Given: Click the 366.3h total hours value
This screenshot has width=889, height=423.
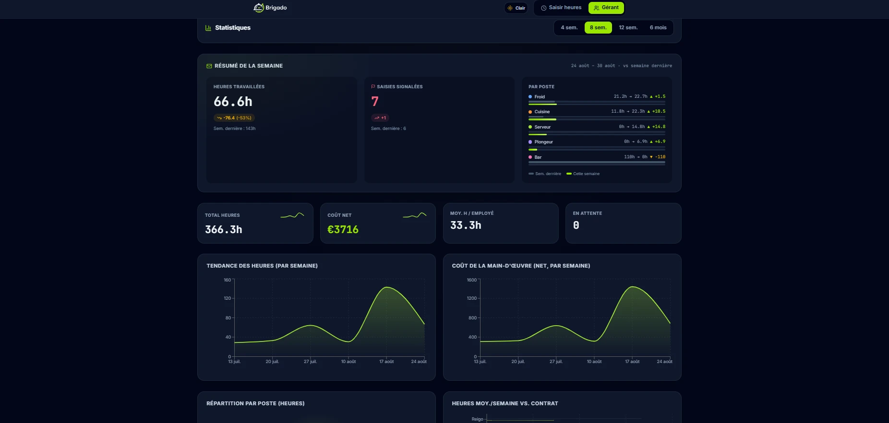Looking at the screenshot, I should [224, 230].
